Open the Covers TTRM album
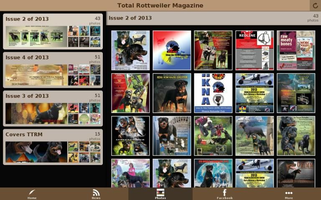 [x=53, y=147]
